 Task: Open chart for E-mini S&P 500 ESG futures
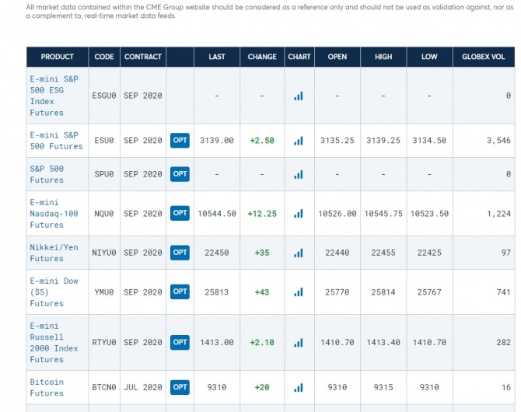299,96
